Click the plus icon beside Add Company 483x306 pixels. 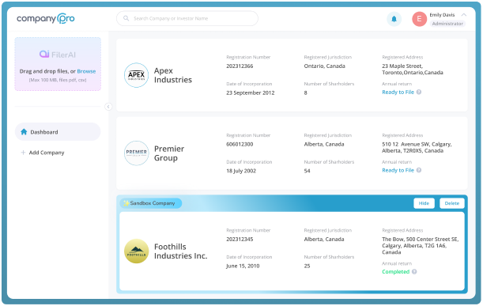click(x=23, y=153)
